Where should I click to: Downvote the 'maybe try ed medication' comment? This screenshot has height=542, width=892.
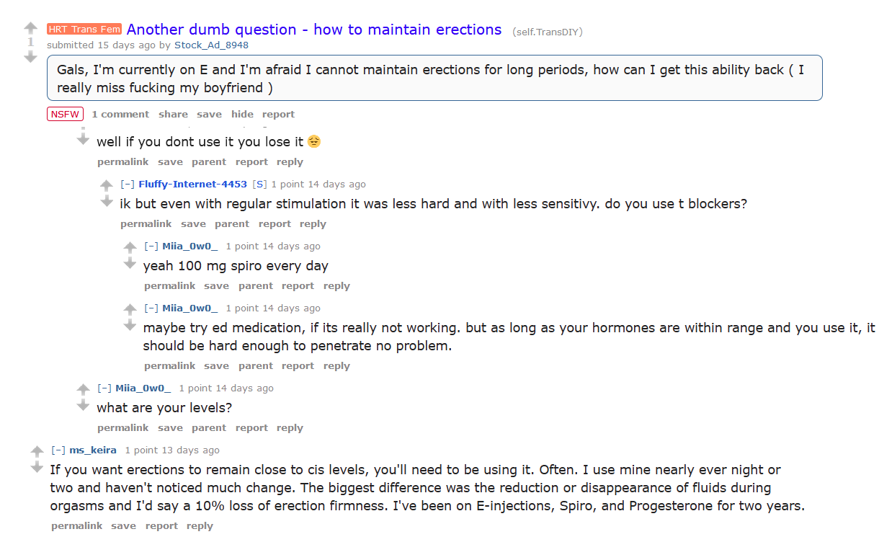pos(130,325)
